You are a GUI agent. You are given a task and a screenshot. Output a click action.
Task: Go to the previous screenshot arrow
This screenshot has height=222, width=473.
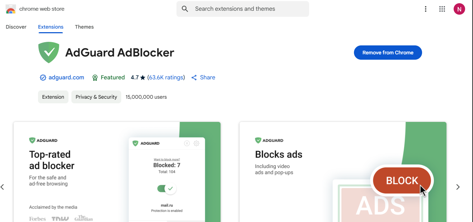point(3,187)
